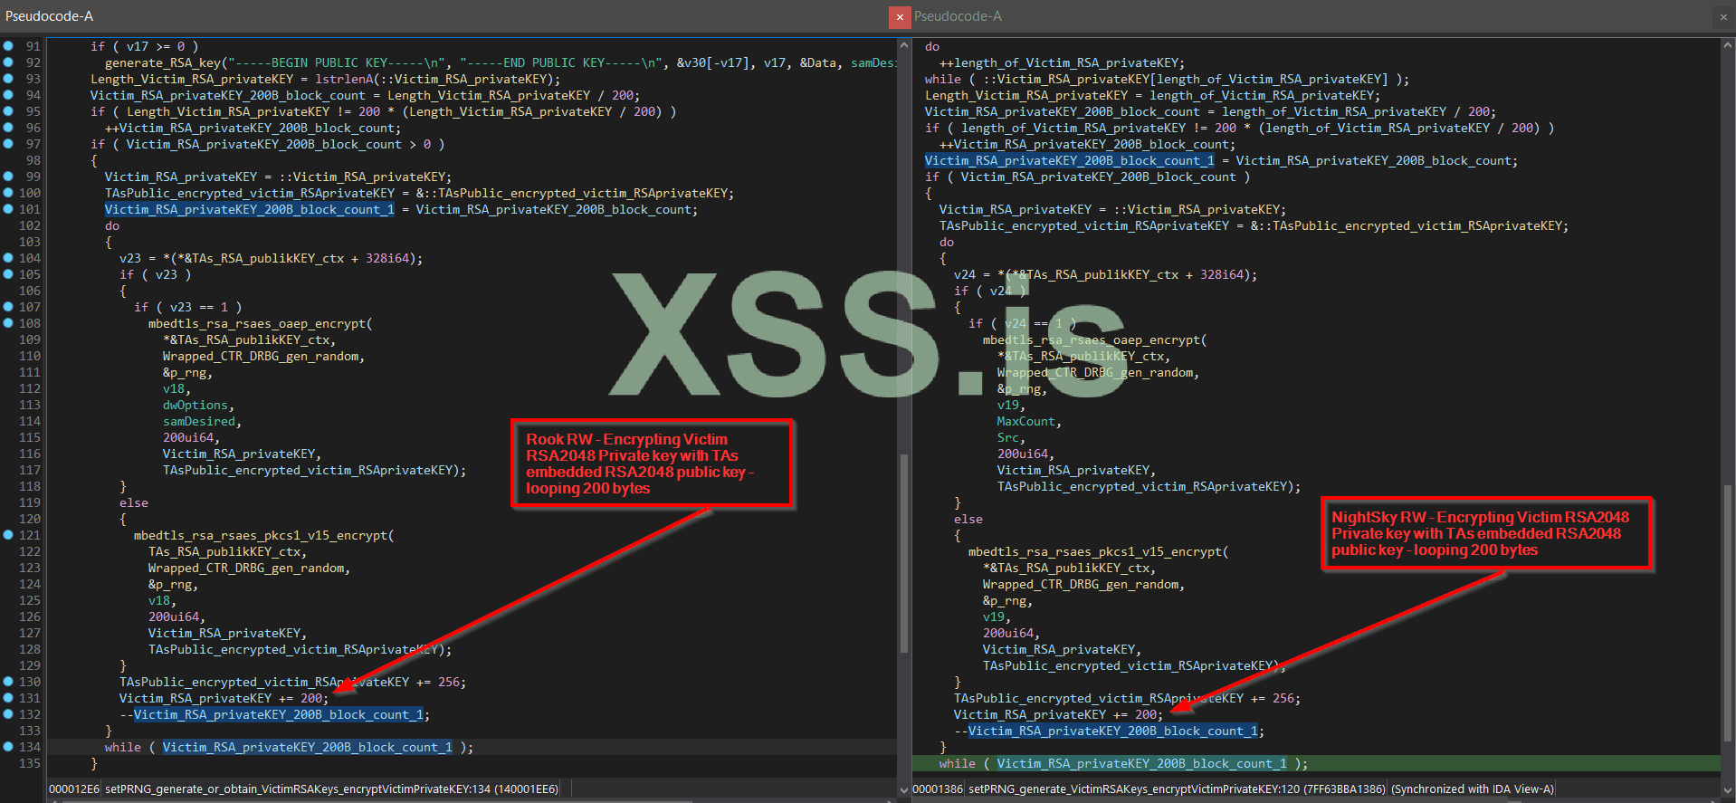Toggle breakpoint dot on line 91

click(x=8, y=46)
